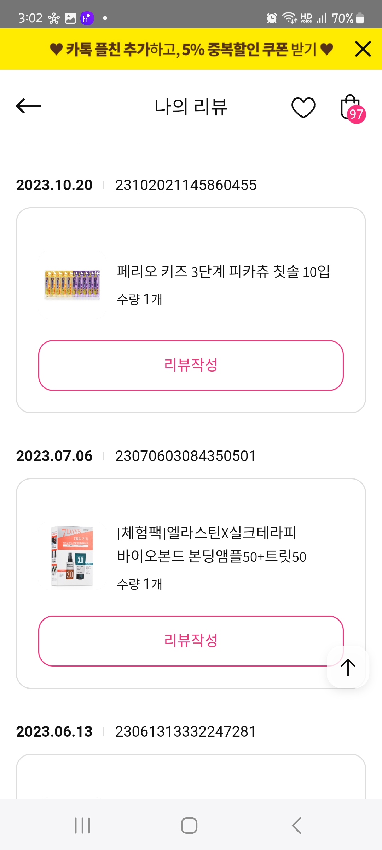
Task: Close the yellow KakaoTalk coupon banner
Action: tap(363, 49)
